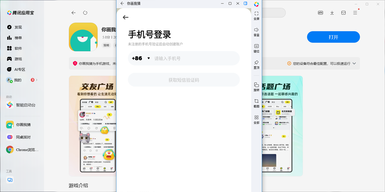Image resolution: width=385 pixels, height=192 pixels.
Task: Open the volume (音量) control
Action: click(x=256, y=32)
